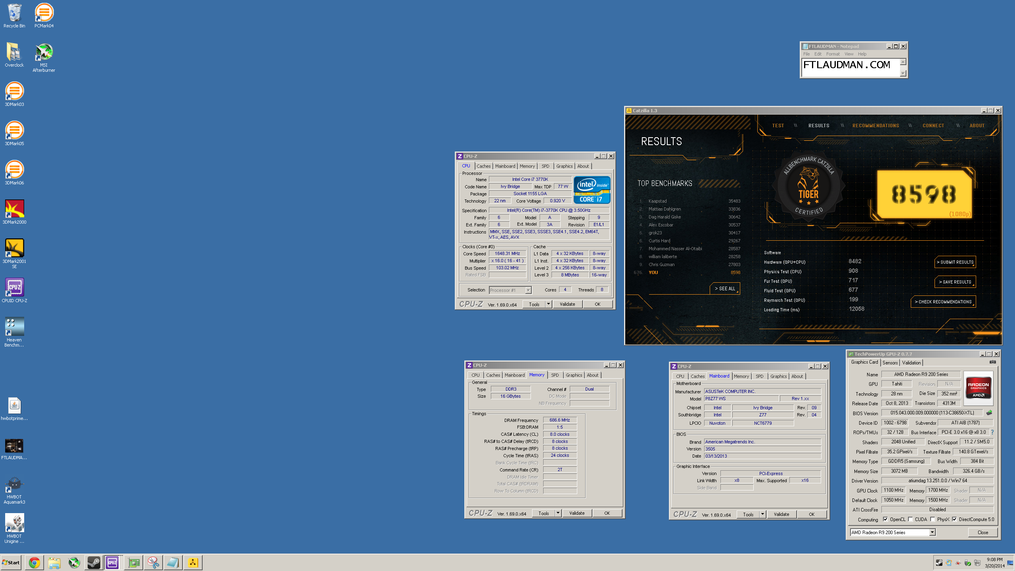Open the FTLAUDMAN image file on the desktop
The image size is (1015, 571).
[x=14, y=448]
